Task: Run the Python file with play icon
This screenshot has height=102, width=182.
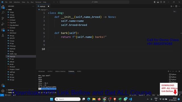Action: [x=171, y=6]
